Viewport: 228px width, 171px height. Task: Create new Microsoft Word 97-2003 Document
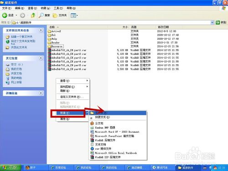(x=118, y=132)
